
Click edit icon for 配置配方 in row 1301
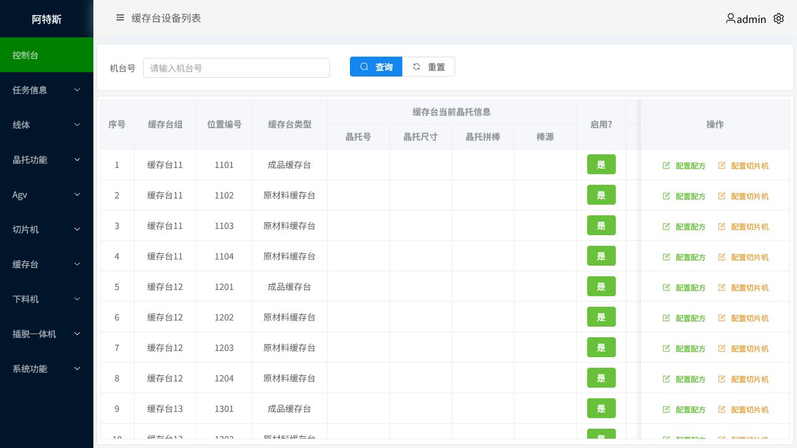point(666,409)
